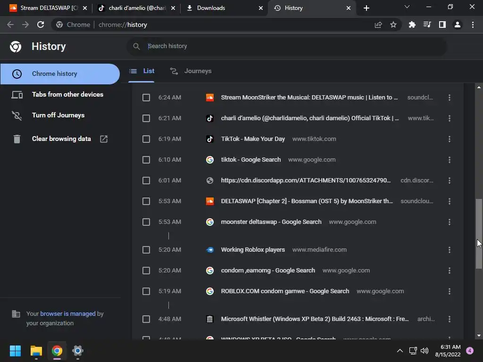This screenshot has height=362, width=483.
Task: Open Settings gear in the taskbar
Action: tap(78, 351)
